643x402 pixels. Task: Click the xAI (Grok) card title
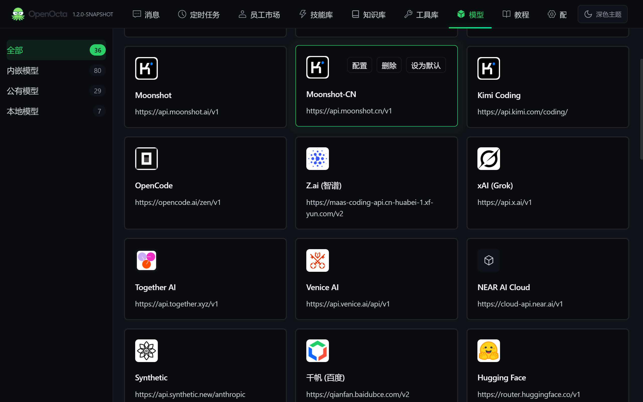(495, 185)
